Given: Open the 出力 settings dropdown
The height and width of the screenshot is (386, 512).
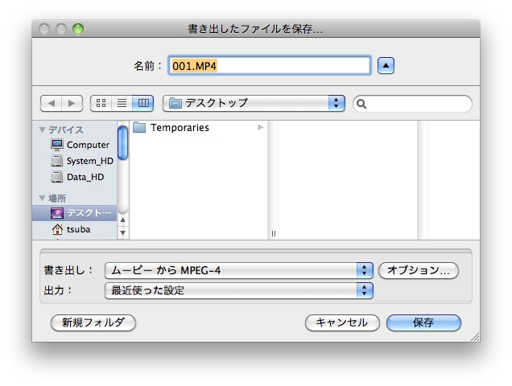Looking at the screenshot, I should [x=239, y=290].
